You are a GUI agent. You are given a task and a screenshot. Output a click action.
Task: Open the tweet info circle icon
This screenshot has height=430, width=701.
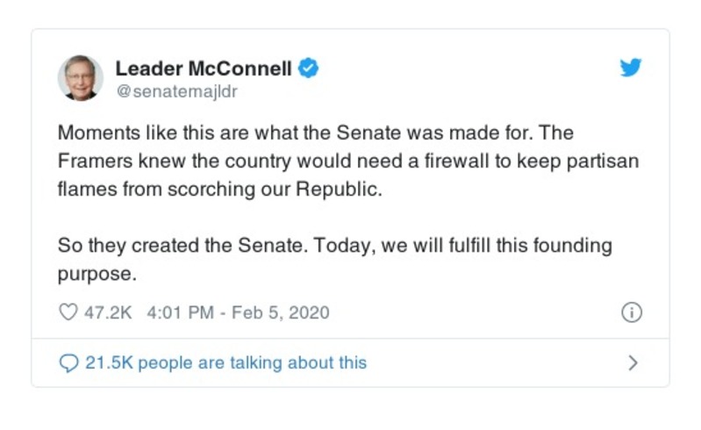click(632, 312)
